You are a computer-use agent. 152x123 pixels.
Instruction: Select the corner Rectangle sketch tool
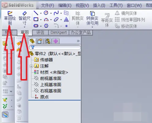click(x=36, y=19)
